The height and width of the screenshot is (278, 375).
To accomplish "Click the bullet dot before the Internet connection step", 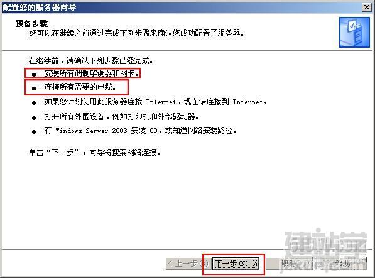I will pyautogui.click(x=34, y=103).
